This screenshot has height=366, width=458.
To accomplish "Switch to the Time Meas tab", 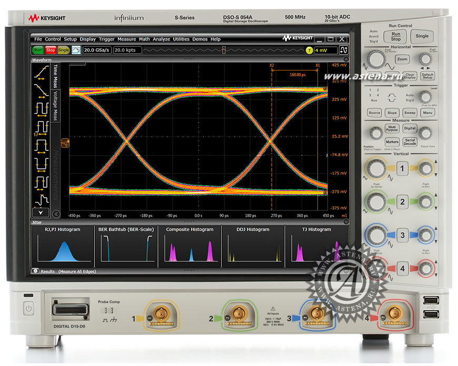I will [x=55, y=76].
